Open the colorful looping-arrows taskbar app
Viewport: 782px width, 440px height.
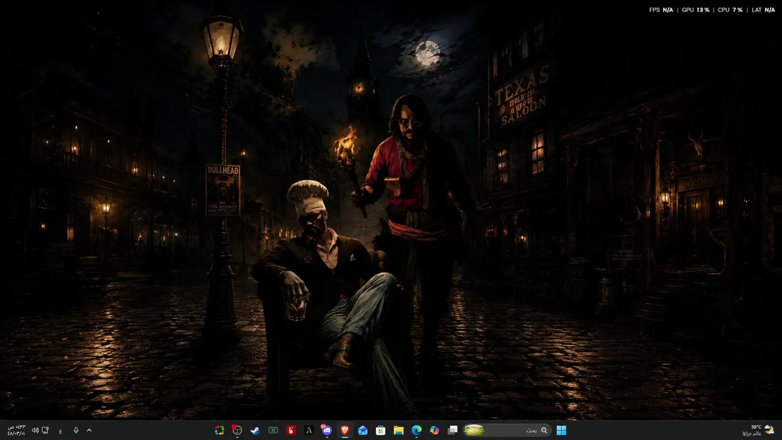click(219, 430)
